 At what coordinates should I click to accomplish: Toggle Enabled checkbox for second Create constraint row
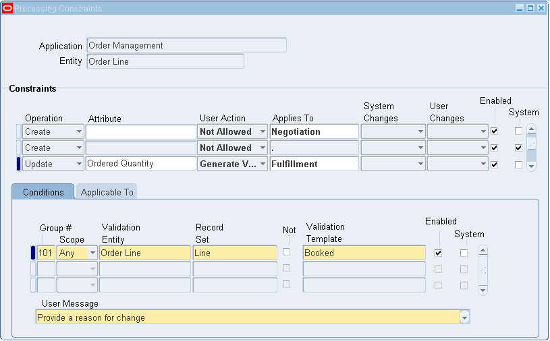[x=494, y=148]
